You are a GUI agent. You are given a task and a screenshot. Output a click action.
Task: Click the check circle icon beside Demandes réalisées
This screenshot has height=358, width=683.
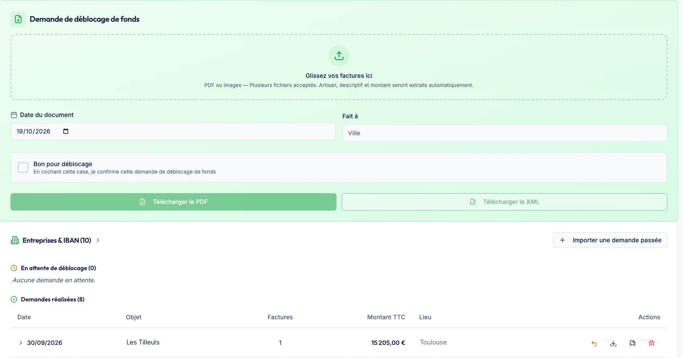pos(14,299)
